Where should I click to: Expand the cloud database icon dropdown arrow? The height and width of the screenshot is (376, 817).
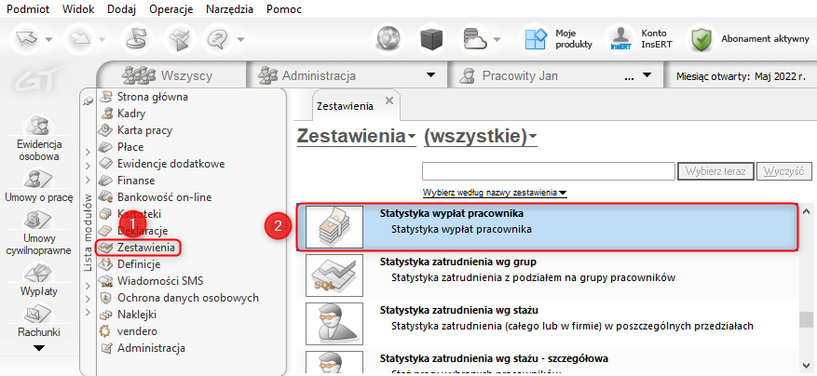point(497,39)
